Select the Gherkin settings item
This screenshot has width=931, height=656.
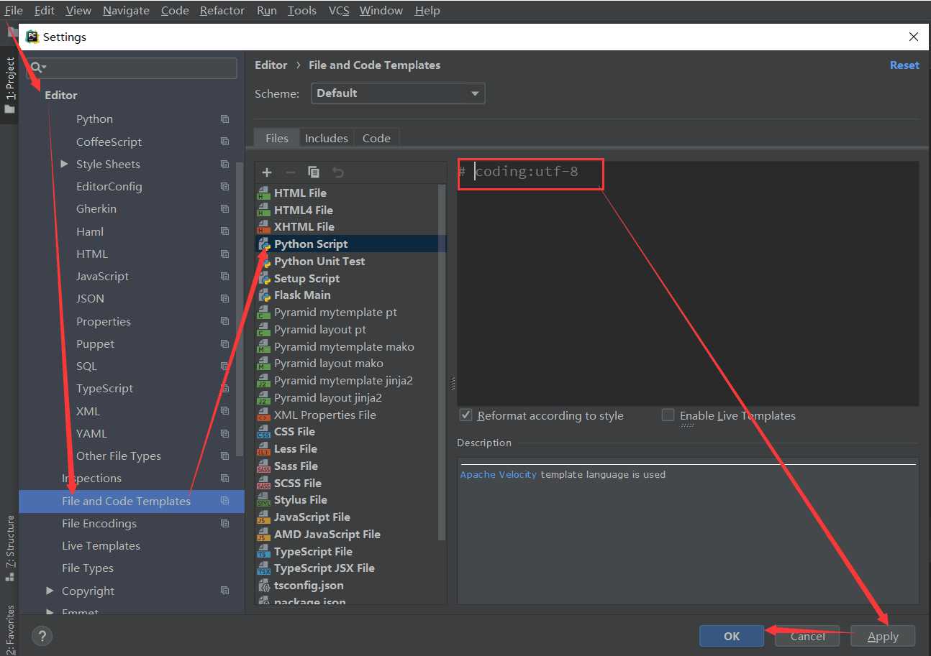click(x=96, y=209)
